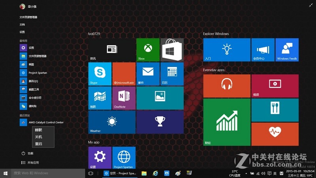The image size is (316, 178).
Task: Launch the OneNote tile
Action: point(124,98)
